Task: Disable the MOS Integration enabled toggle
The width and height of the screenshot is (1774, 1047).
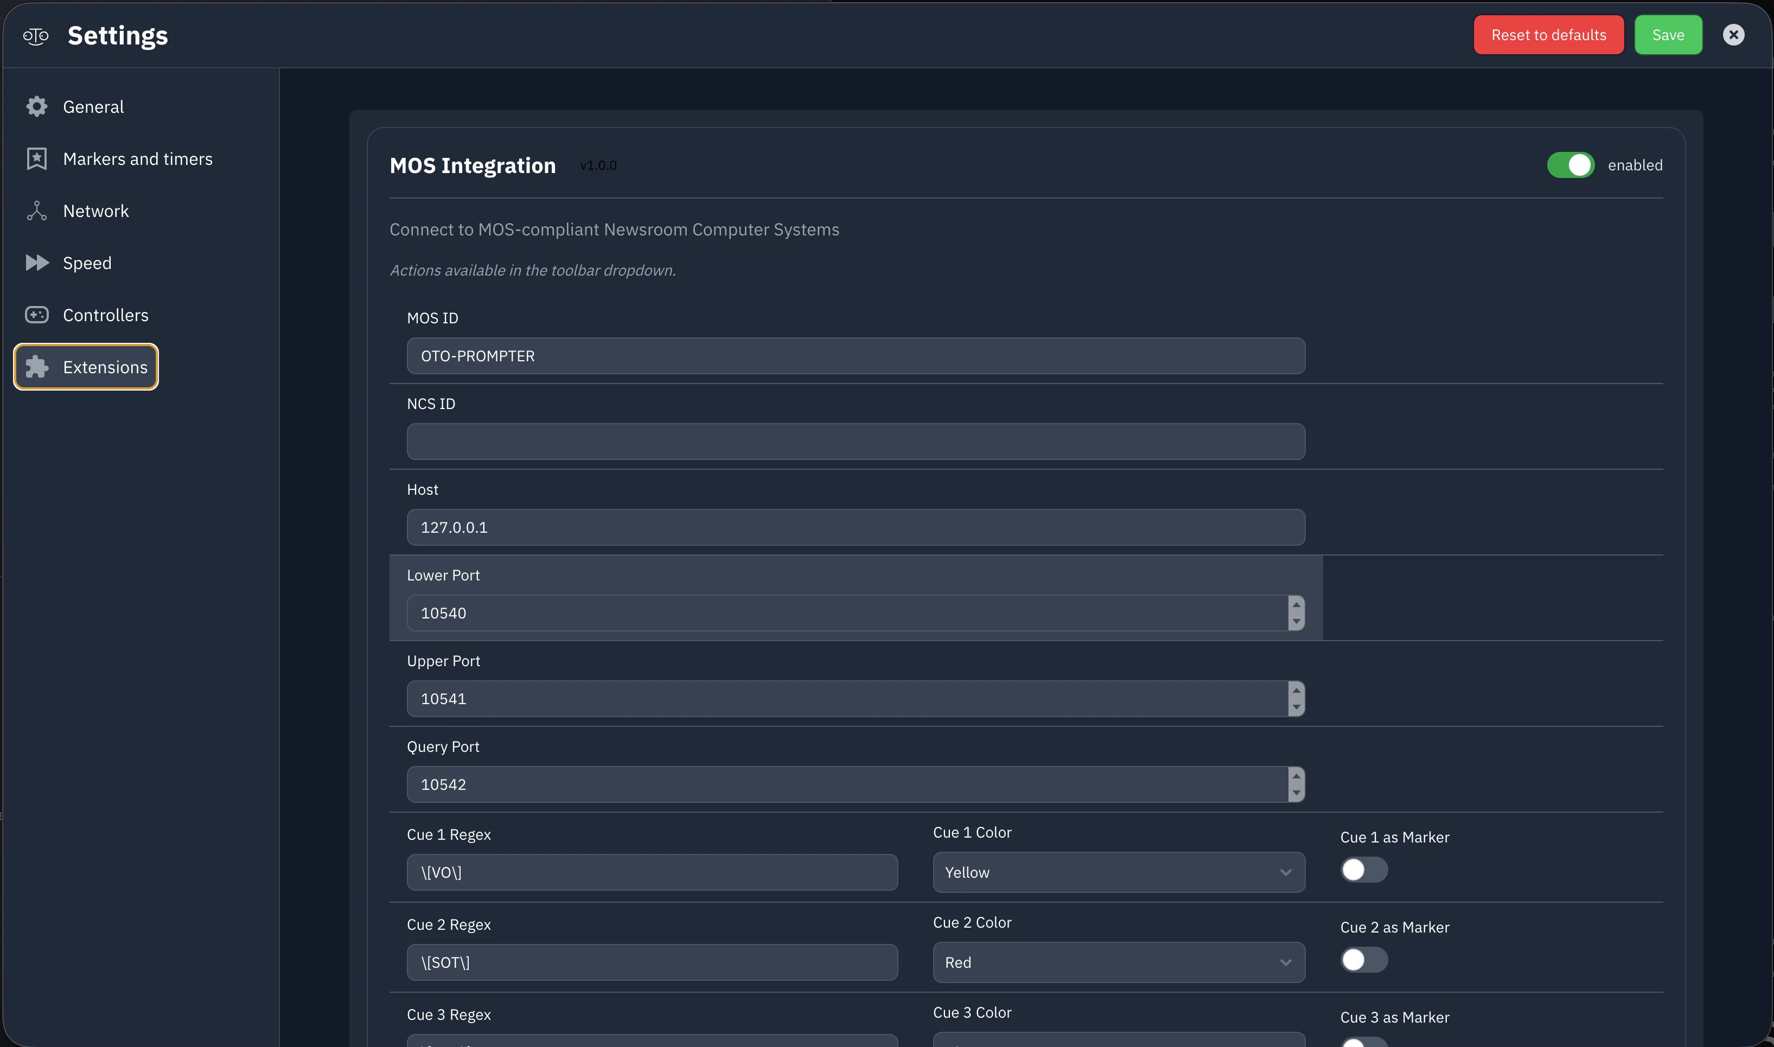Action: pyautogui.click(x=1571, y=164)
